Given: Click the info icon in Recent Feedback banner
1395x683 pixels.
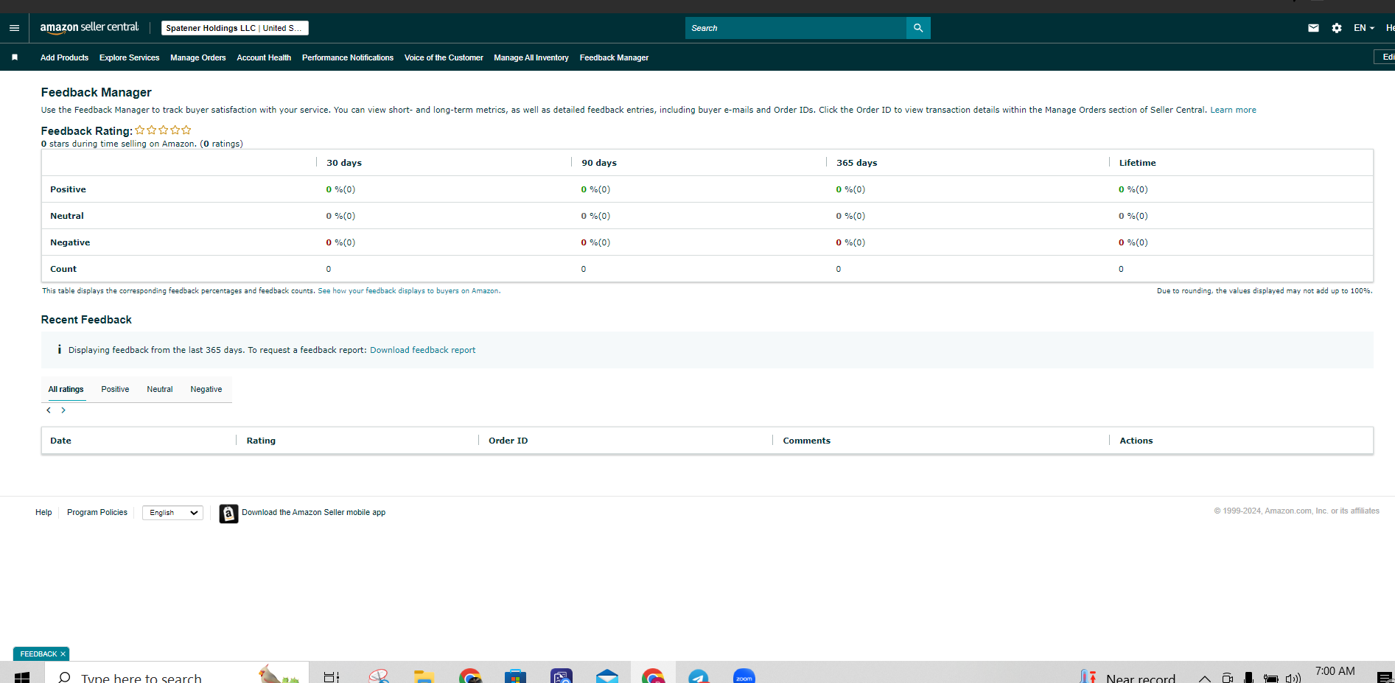Looking at the screenshot, I should click(59, 349).
